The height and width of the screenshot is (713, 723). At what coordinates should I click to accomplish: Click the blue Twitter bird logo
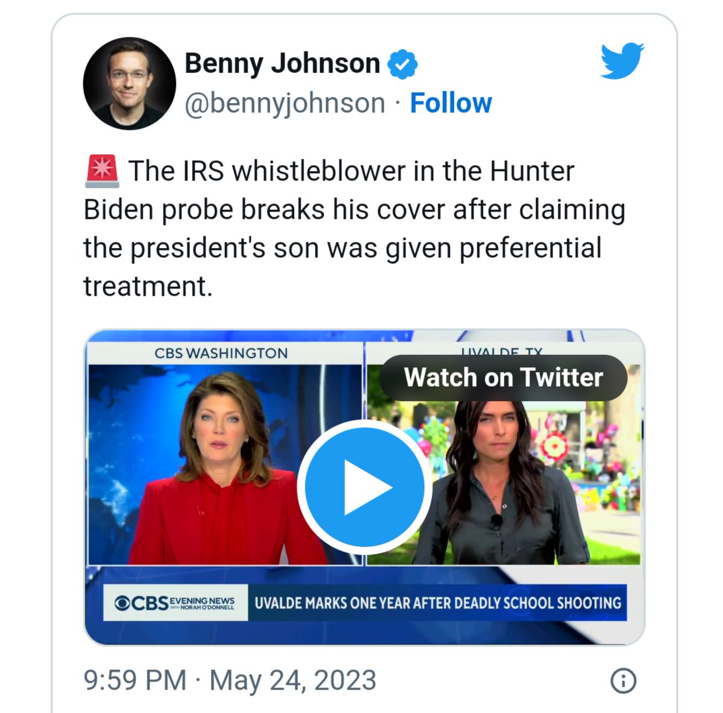[622, 60]
